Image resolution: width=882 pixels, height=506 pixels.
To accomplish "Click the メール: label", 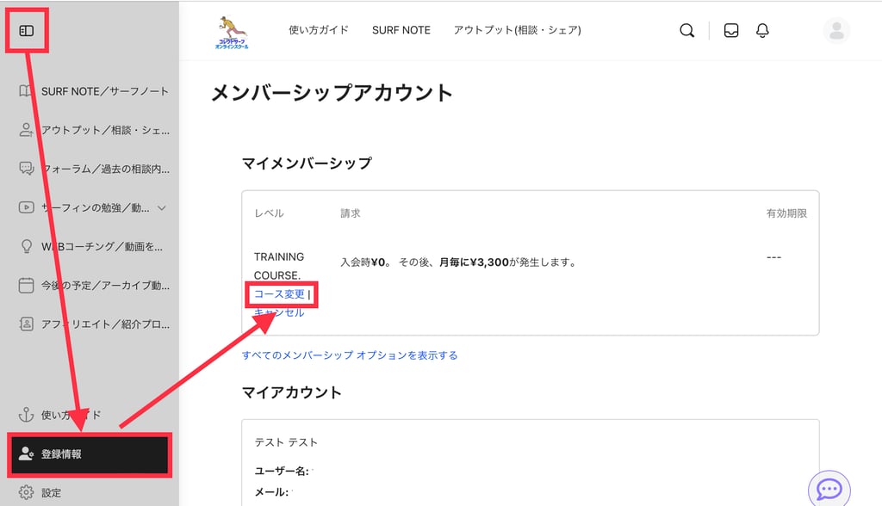I will (271, 492).
